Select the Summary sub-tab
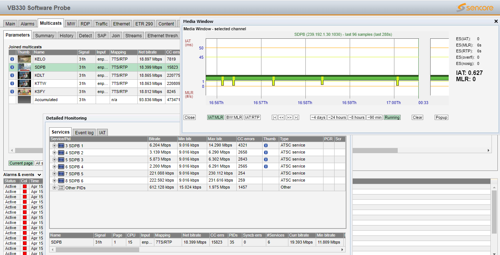 tap(45, 35)
